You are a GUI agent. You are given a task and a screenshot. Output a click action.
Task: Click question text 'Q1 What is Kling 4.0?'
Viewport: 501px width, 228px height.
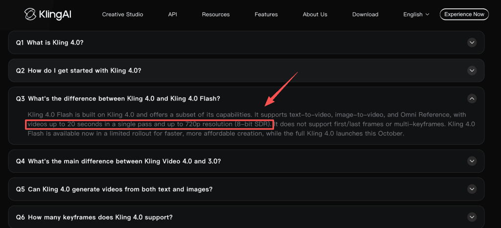tap(50, 43)
